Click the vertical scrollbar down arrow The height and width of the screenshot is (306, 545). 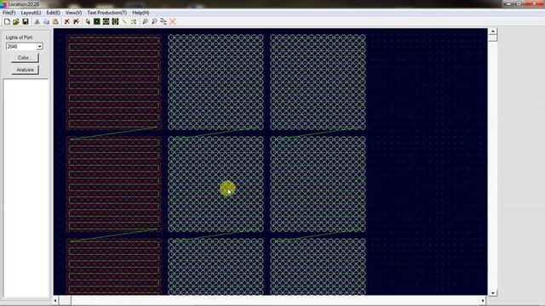pyautogui.click(x=492, y=293)
